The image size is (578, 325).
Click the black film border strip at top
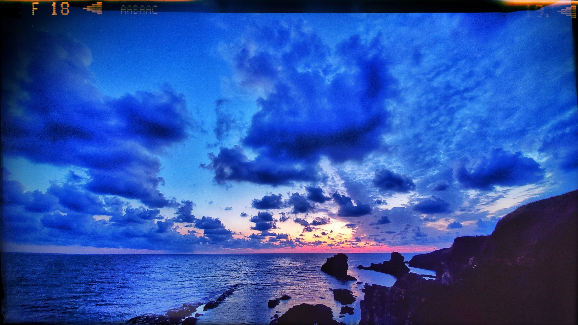[310, 6]
